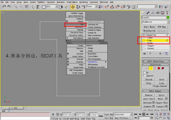Viewport: 171px width, 120px height.
Task: Select the Select Object arrow tool
Action: point(33,7)
